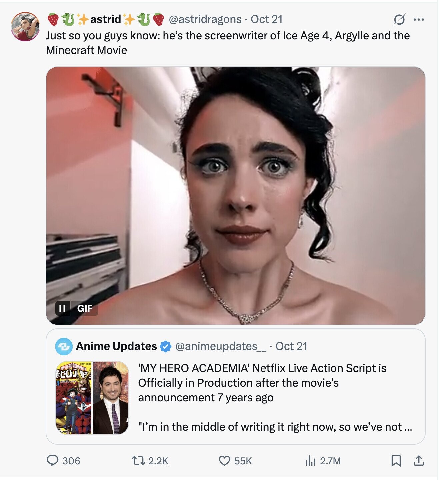Open astrid's profile picture
The width and height of the screenshot is (440, 480).
[x=25, y=27]
